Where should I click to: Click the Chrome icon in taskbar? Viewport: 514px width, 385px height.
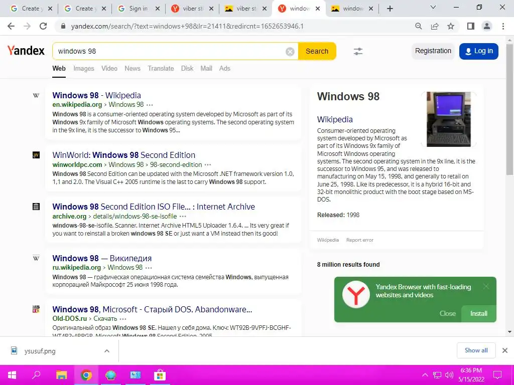point(86,375)
